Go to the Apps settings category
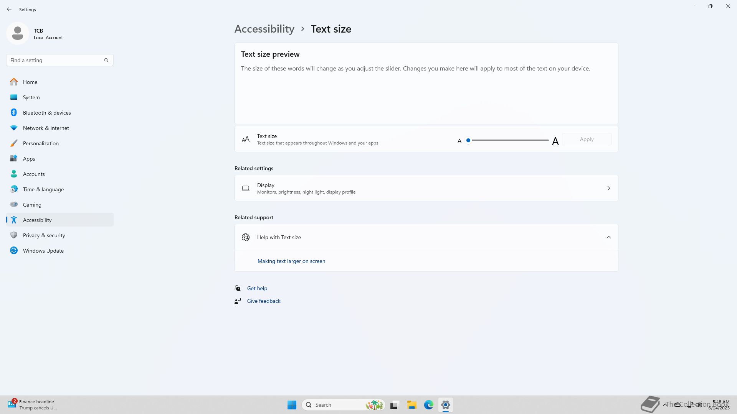The height and width of the screenshot is (414, 737). tap(29, 159)
